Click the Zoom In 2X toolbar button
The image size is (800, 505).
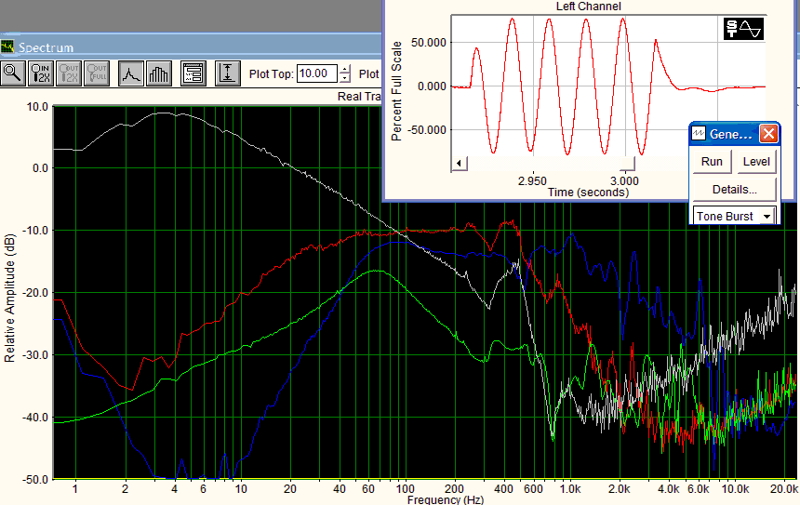point(41,73)
